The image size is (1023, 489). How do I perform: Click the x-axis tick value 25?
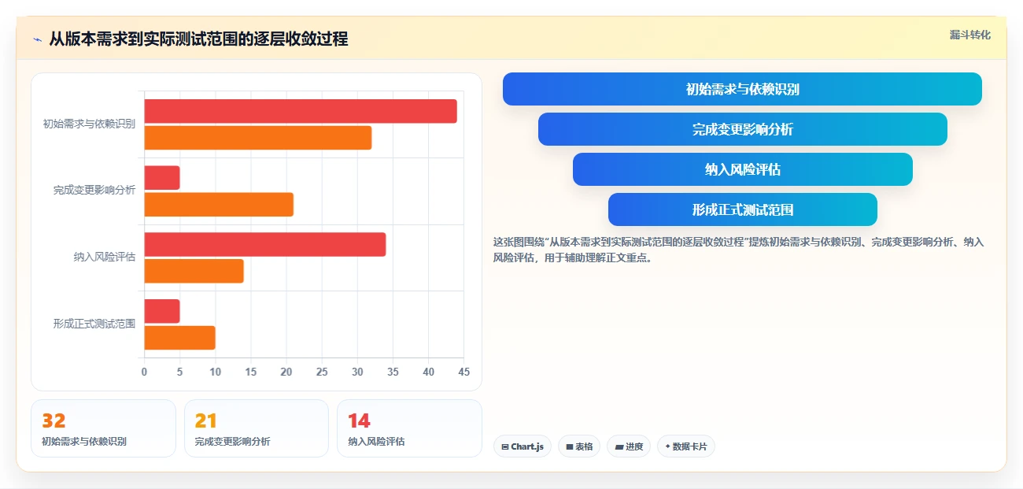coord(322,372)
